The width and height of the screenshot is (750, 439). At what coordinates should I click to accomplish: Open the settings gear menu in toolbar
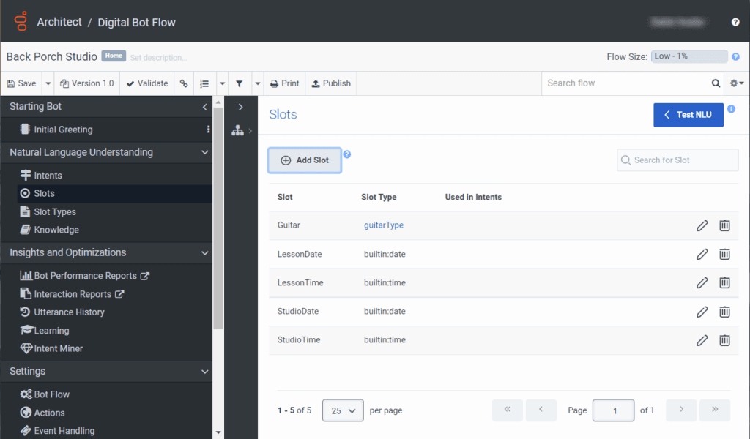click(x=736, y=83)
